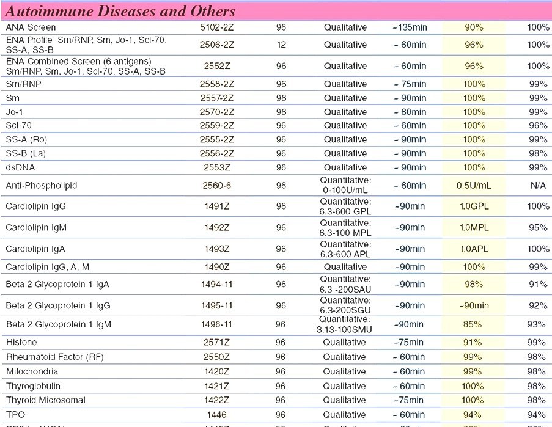
Task: Click the 98% value in SS-B row
Action: pos(538,154)
